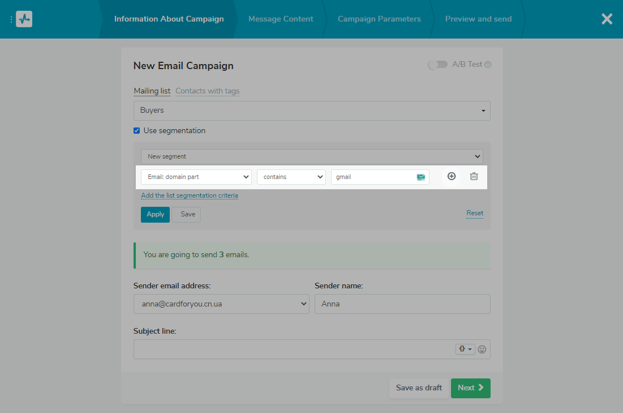623x413 pixels.
Task: Close the campaign wizard with X
Action: point(607,19)
